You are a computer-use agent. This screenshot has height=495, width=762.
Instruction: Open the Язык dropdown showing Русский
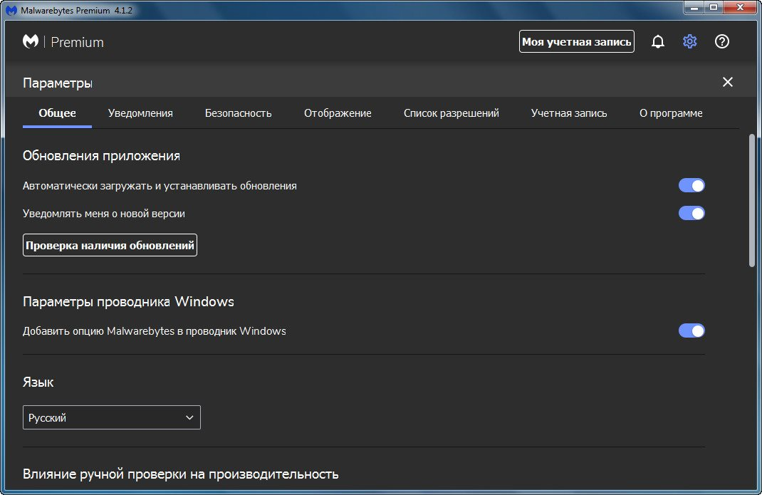pyautogui.click(x=112, y=417)
